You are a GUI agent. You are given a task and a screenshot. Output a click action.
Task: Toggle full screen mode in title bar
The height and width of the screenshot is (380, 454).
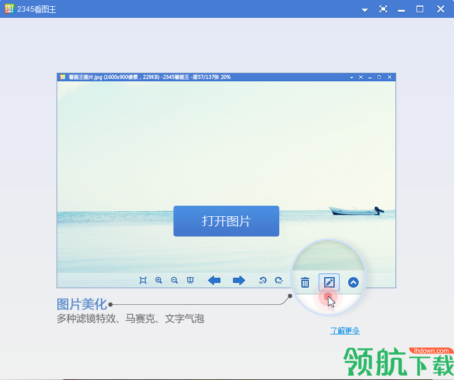pos(383,9)
